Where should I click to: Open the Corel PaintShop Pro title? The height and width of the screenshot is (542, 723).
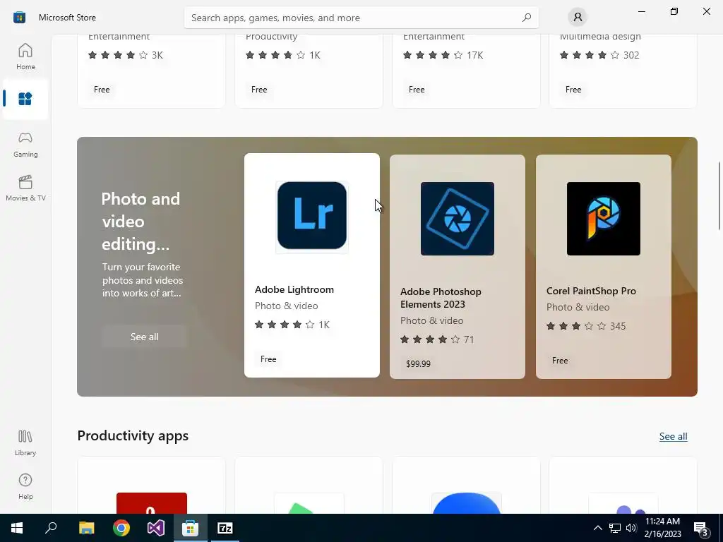(591, 291)
